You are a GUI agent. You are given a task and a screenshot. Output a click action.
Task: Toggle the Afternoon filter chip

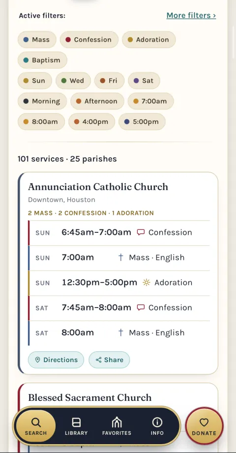97,101
